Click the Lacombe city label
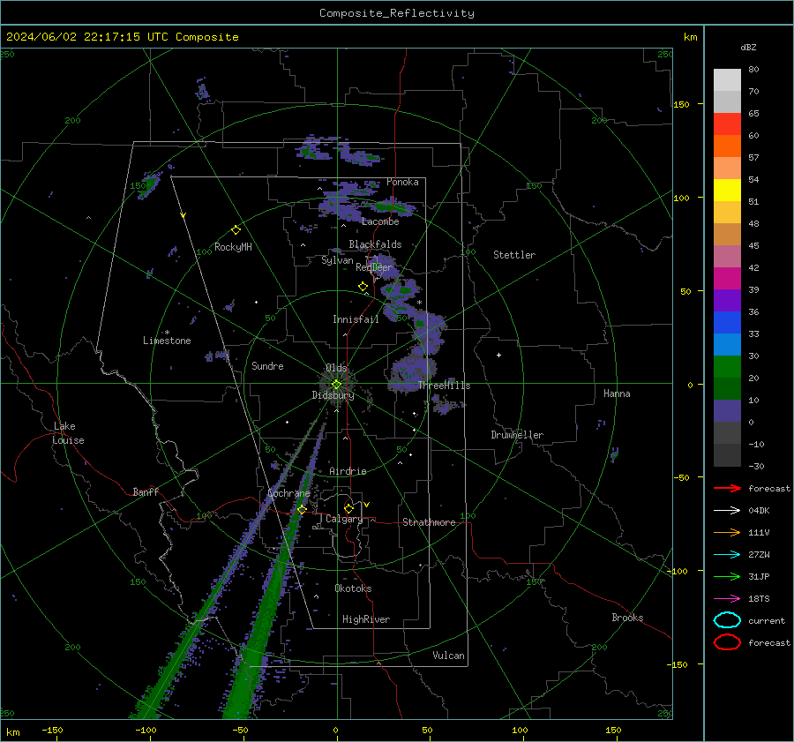The width and height of the screenshot is (794, 742). click(380, 221)
